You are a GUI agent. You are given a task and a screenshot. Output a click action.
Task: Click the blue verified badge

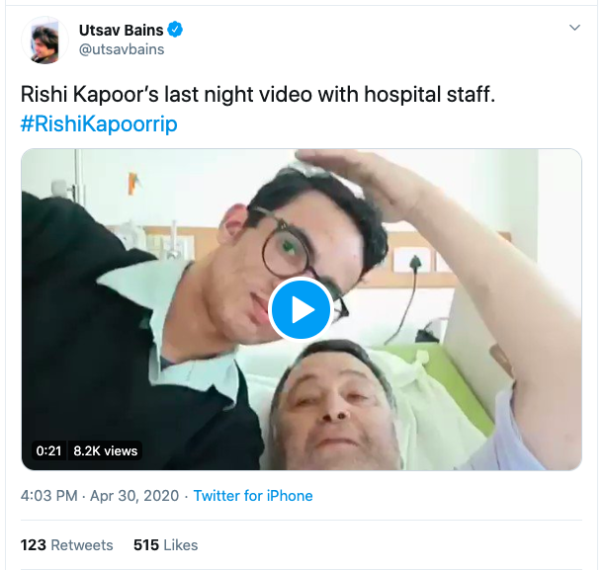click(x=175, y=31)
